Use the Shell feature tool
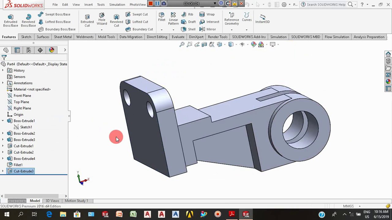The width and height of the screenshot is (392, 220). pos(188,29)
